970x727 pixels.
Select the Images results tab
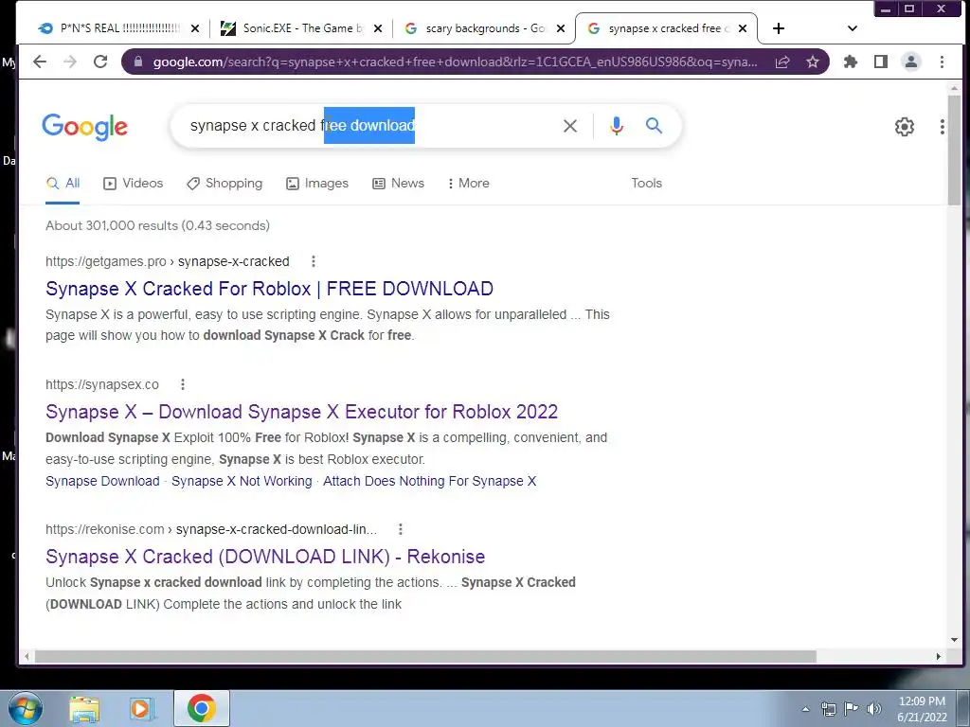[317, 183]
